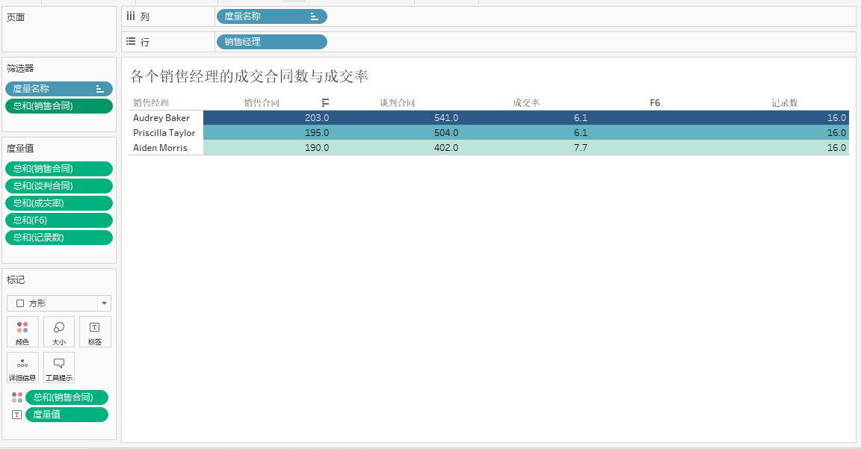861x449 pixels.
Task: Select the 度量名称 pill on the columns shelf
Action: click(271, 16)
